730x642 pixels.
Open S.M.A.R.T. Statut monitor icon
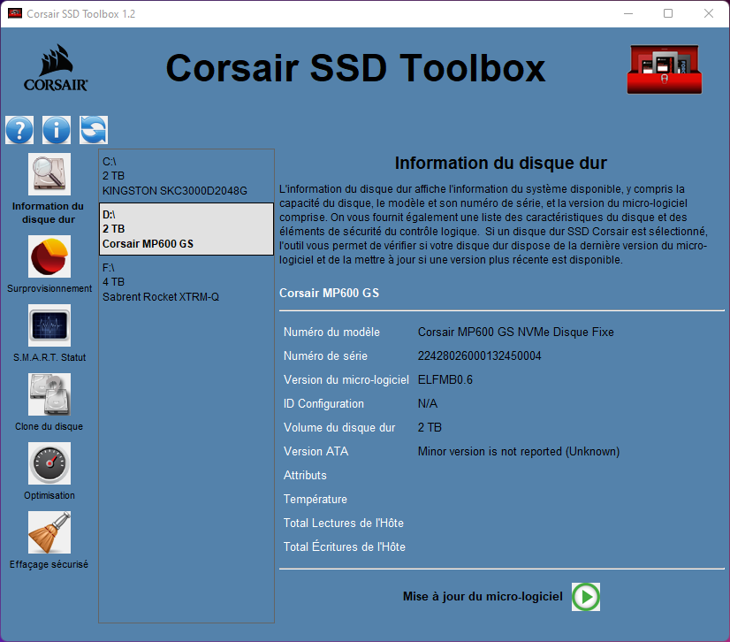coord(49,325)
